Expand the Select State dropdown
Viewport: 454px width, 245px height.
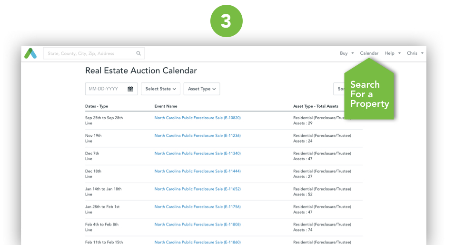pos(160,89)
